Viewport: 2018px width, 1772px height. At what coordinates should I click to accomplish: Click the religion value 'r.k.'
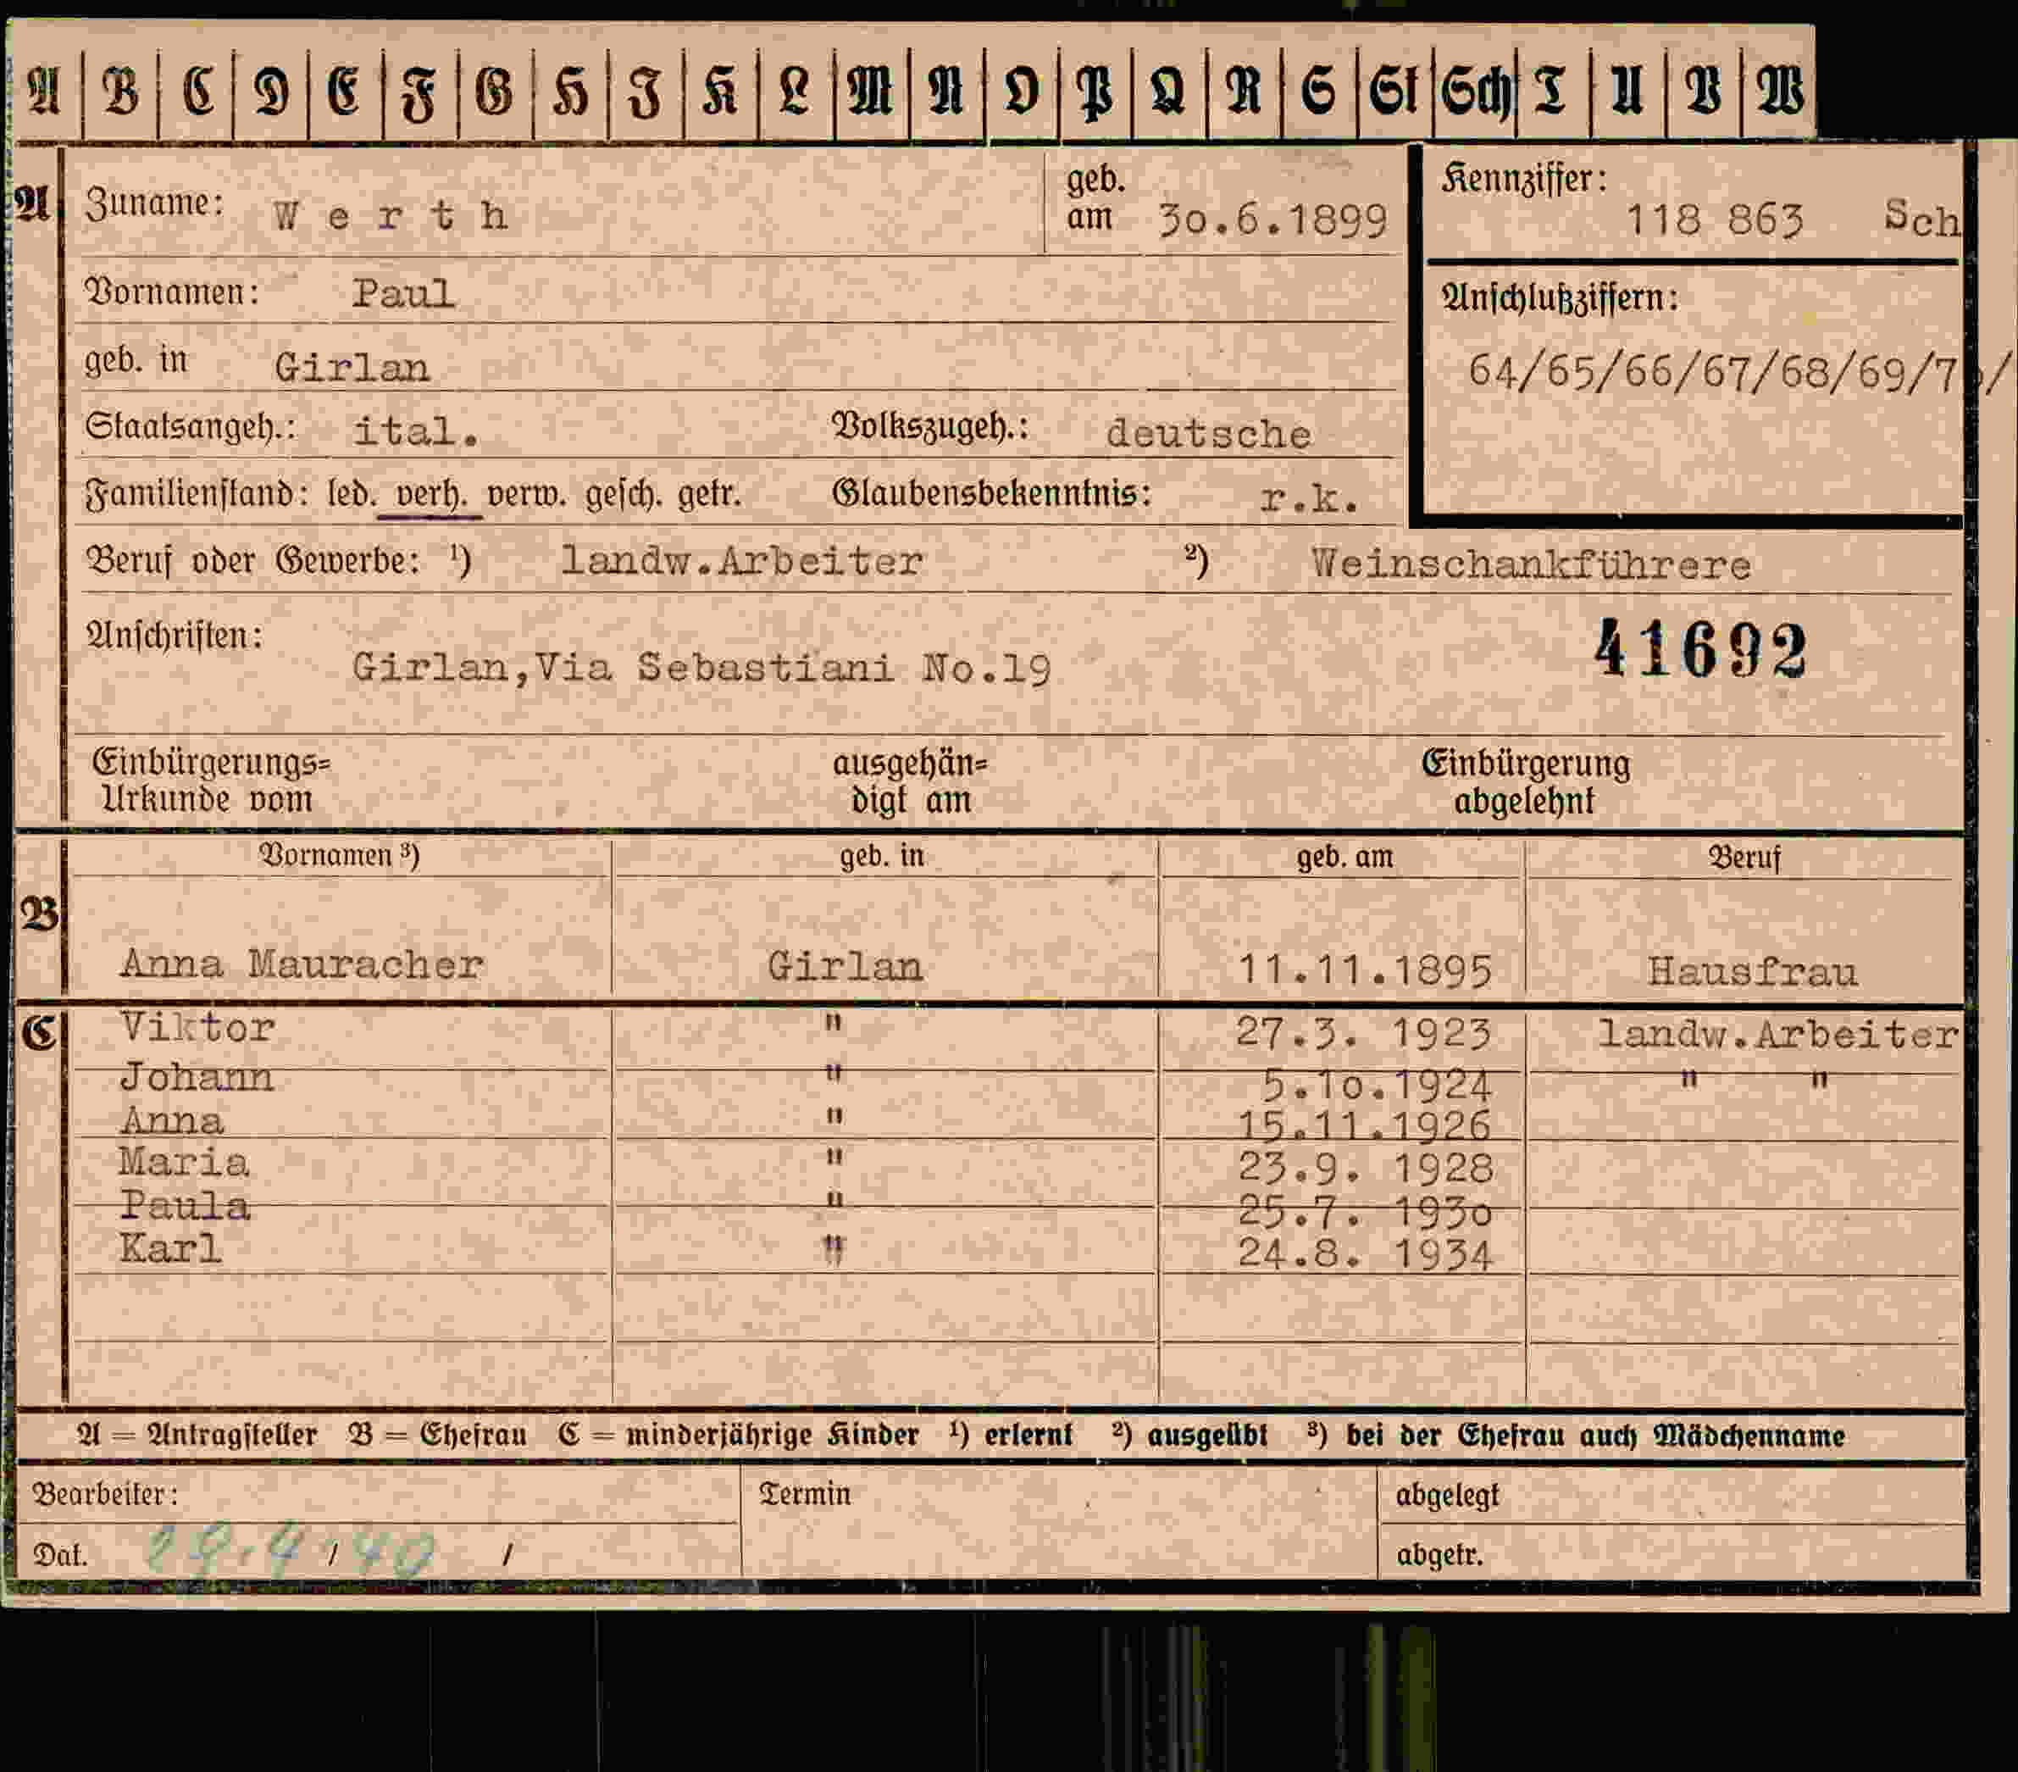click(x=1310, y=499)
